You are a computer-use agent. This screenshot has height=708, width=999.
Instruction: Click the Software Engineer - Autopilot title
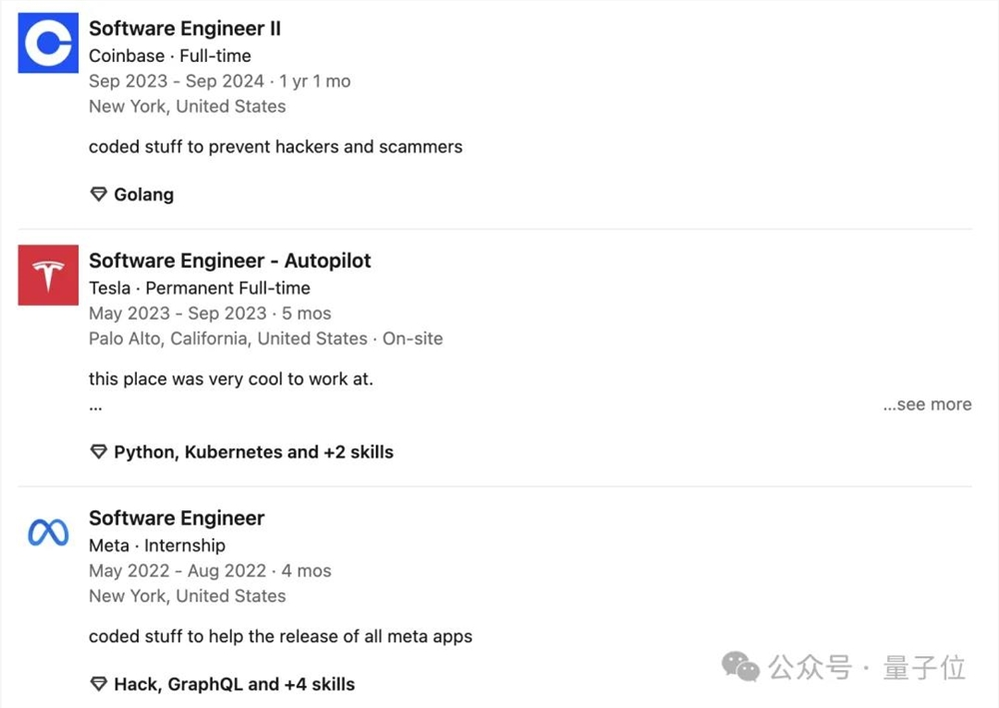(230, 261)
